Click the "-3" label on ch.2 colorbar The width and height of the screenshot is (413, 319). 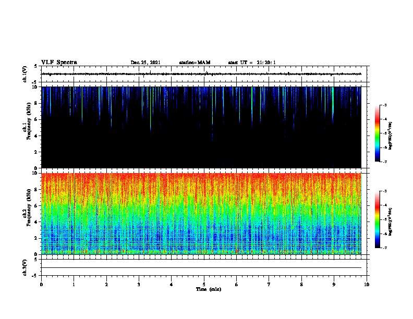385,191
